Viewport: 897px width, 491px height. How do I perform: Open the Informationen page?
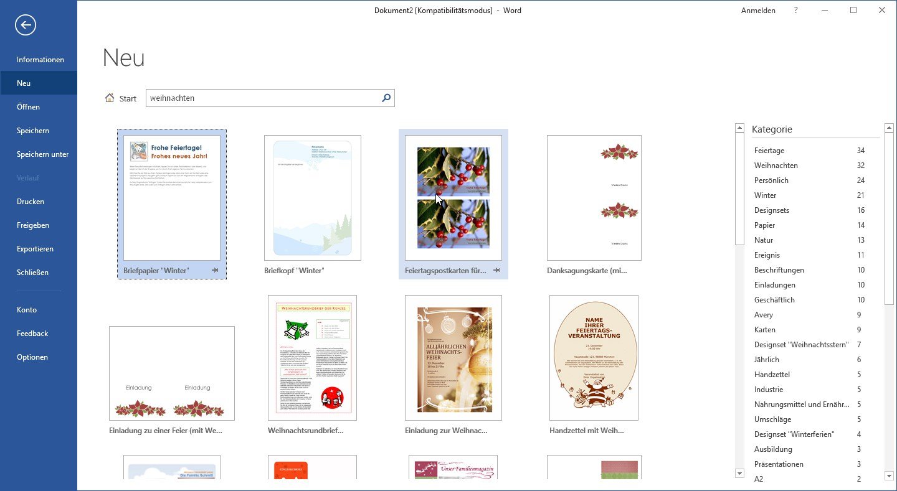(x=40, y=60)
